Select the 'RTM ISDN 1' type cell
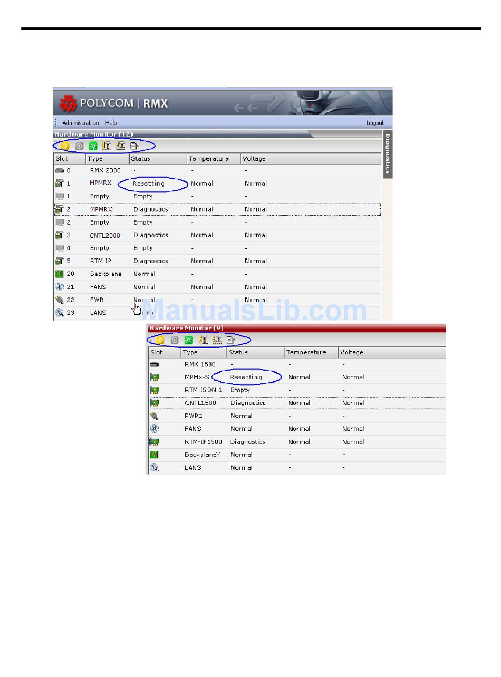The width and height of the screenshot is (501, 677). pos(204,390)
